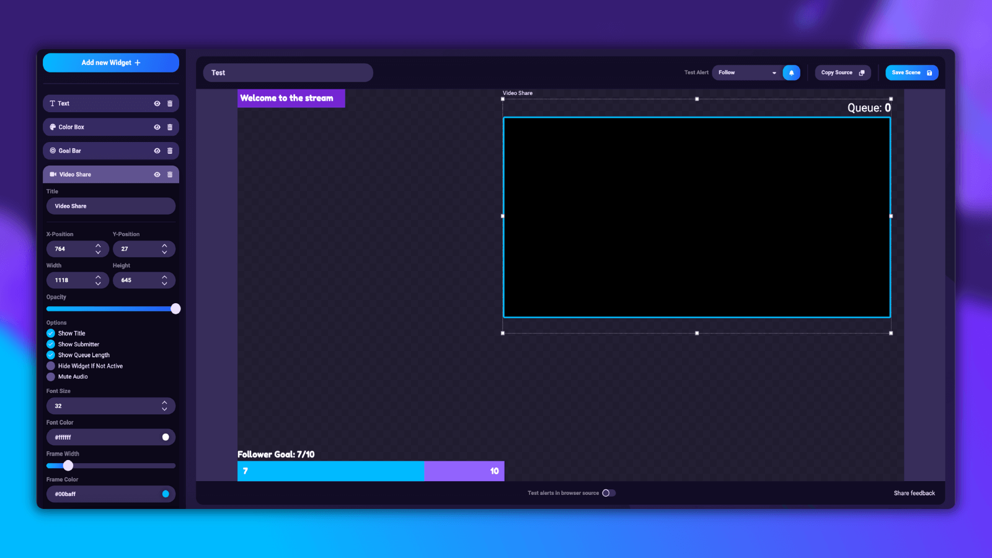
Task: Select the Welcome to the stream text widget
Action: click(x=291, y=98)
